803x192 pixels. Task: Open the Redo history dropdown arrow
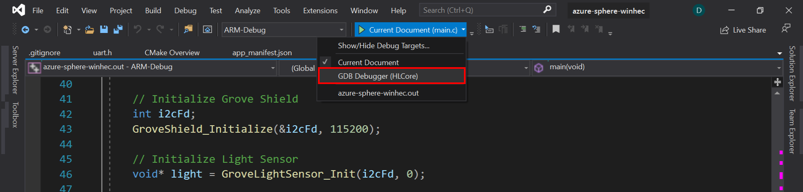point(172,30)
